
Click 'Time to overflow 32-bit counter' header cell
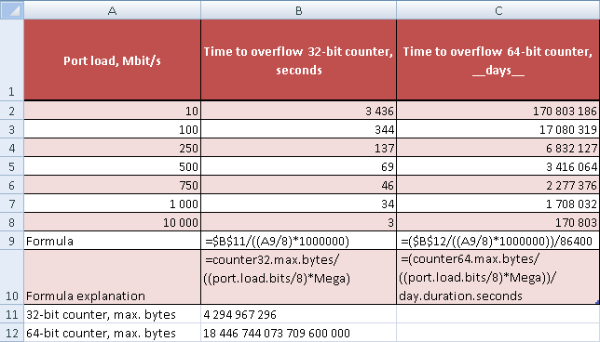click(x=298, y=59)
